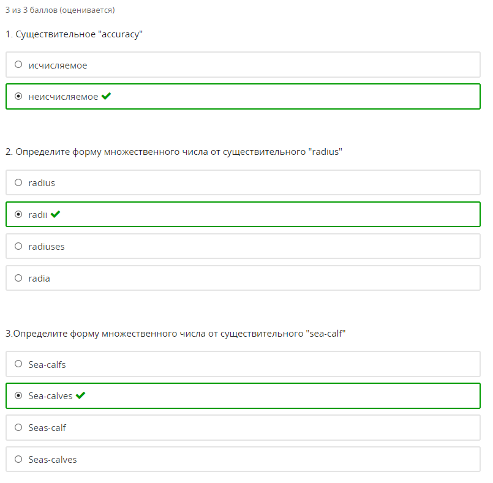The width and height of the screenshot is (493, 483).
Task: Click question 2 heading about "radius"
Action: (x=174, y=152)
